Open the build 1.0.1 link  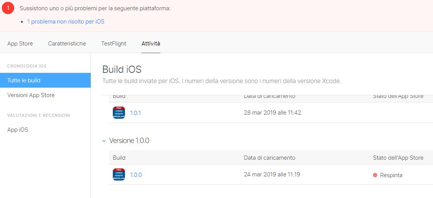pos(136,113)
